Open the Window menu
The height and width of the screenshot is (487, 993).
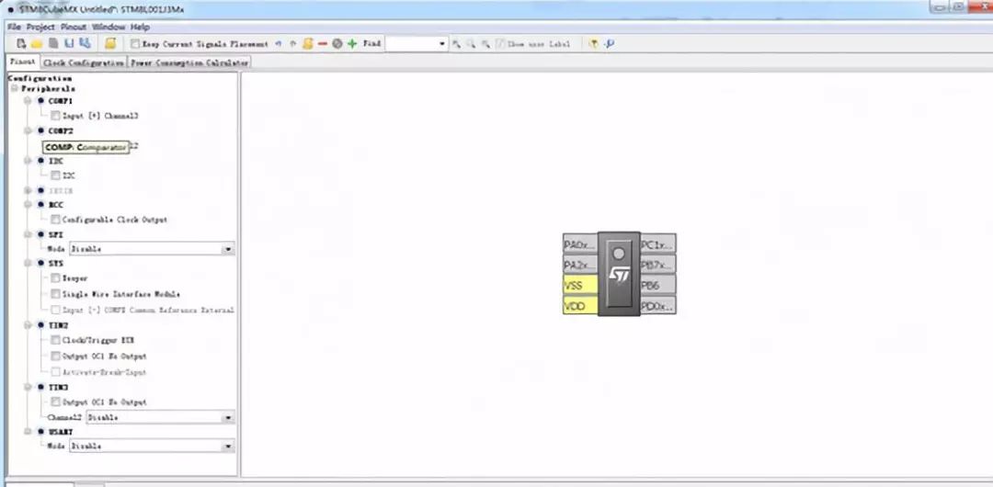tap(108, 28)
